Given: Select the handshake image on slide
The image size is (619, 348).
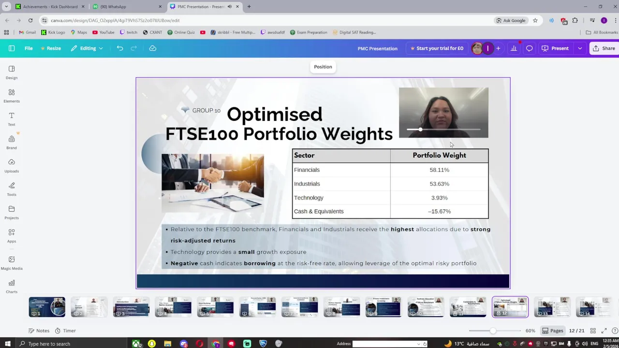Looking at the screenshot, I should click(213, 183).
